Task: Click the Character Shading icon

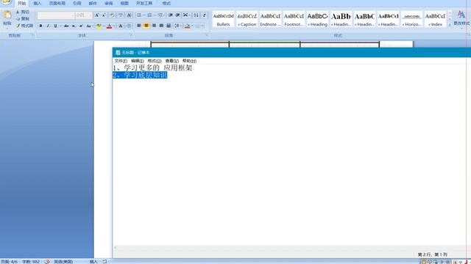Action: pos(121,26)
